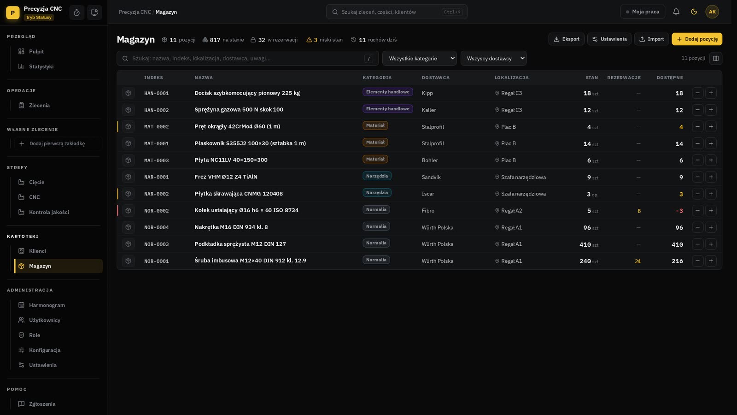Click Dodaj pozycję button
This screenshot has width=737, height=415.
697,39
